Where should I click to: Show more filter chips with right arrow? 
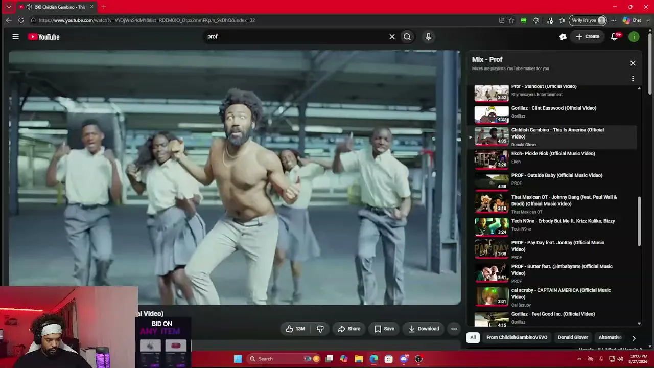click(x=634, y=338)
